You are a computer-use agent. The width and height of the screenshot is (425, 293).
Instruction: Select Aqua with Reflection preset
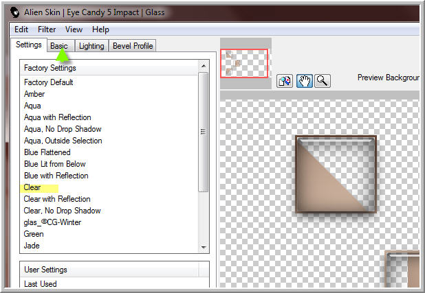tap(58, 117)
